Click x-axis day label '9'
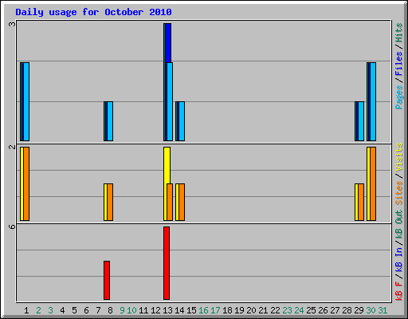408x319 pixels. (122, 310)
